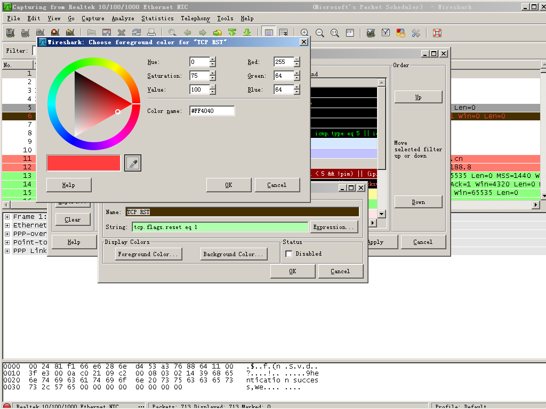Open the File menu

(x=13, y=19)
